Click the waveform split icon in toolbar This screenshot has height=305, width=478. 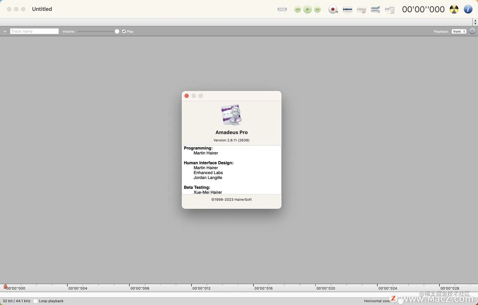(389, 10)
